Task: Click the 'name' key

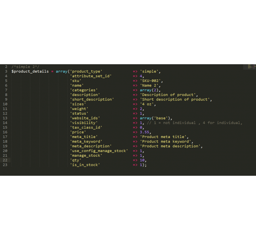Action: tap(77, 85)
